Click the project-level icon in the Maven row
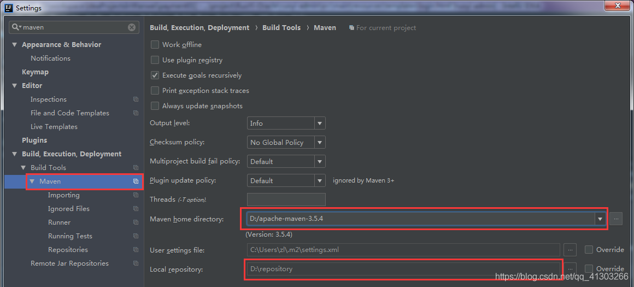Viewport: 634px width, 287px height. coord(136,181)
